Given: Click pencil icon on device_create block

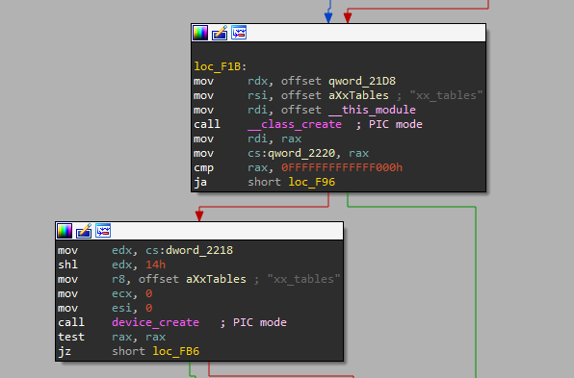Looking at the screenshot, I should [84, 231].
